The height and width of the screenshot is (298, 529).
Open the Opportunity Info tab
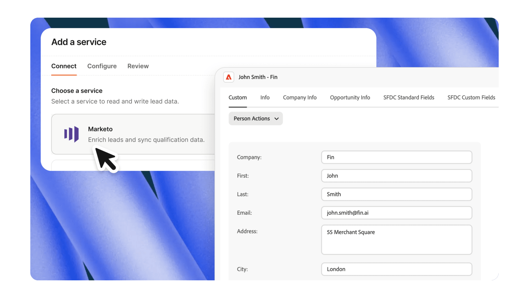pyautogui.click(x=350, y=97)
